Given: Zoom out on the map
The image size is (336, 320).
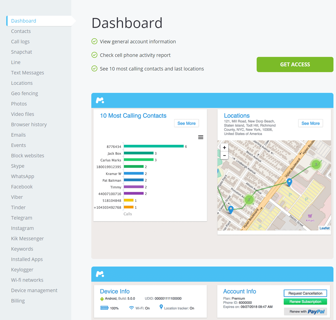Looking at the screenshot, I should click(x=224, y=155).
